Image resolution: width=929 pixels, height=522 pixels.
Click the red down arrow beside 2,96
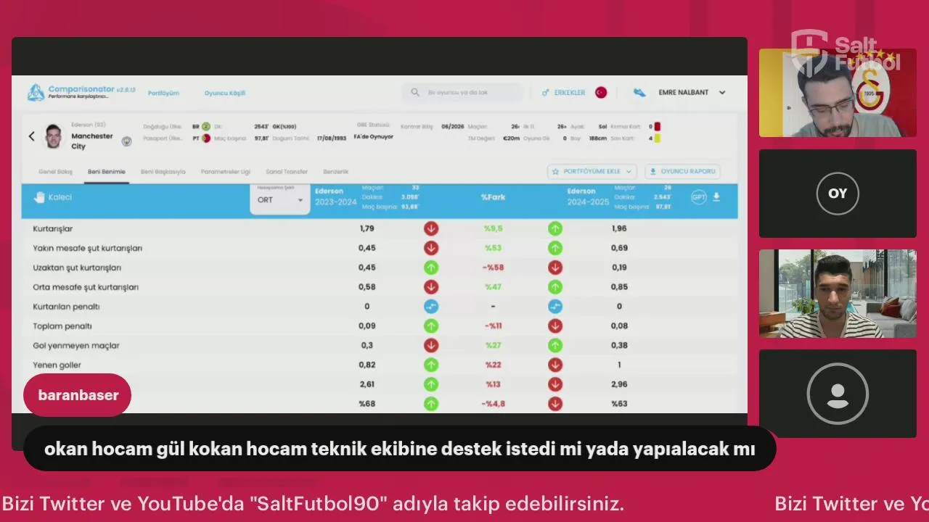(555, 384)
